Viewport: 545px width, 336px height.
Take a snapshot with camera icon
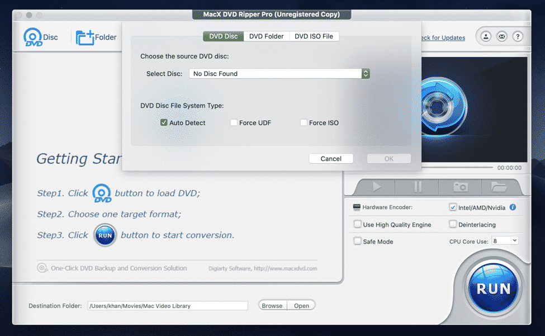[x=460, y=187]
